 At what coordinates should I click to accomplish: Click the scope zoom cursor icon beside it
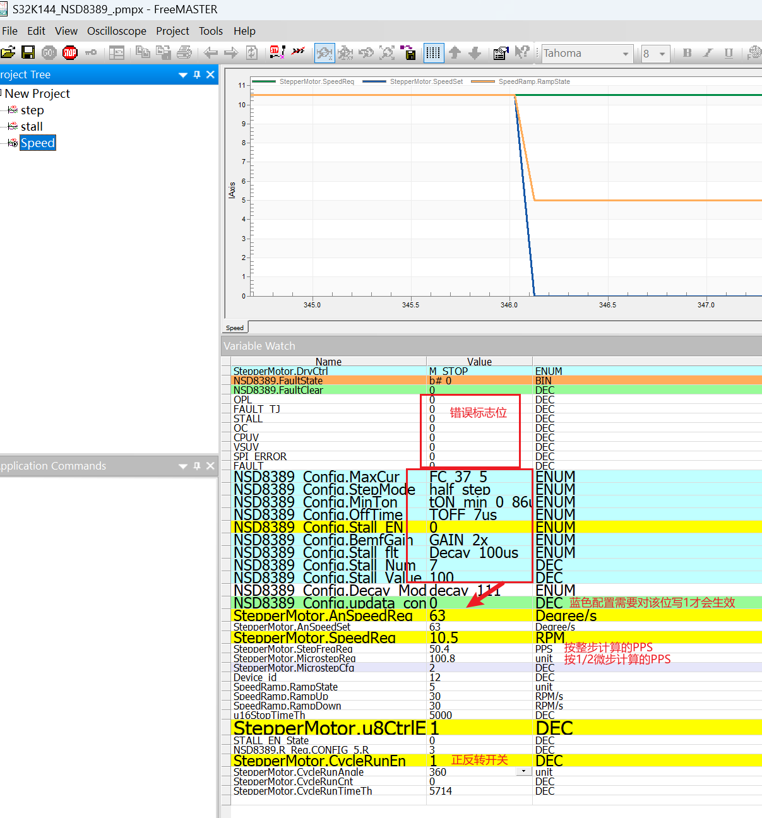coord(345,53)
